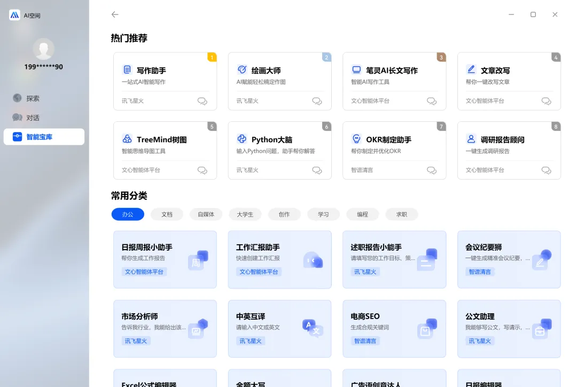
Task: Click 智谱清言 tag on 电商SEO
Action: (x=365, y=341)
